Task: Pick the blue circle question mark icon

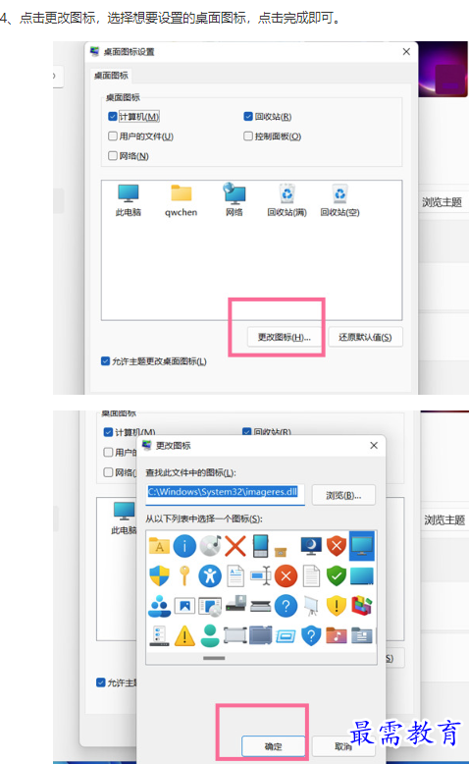Action: [286, 607]
